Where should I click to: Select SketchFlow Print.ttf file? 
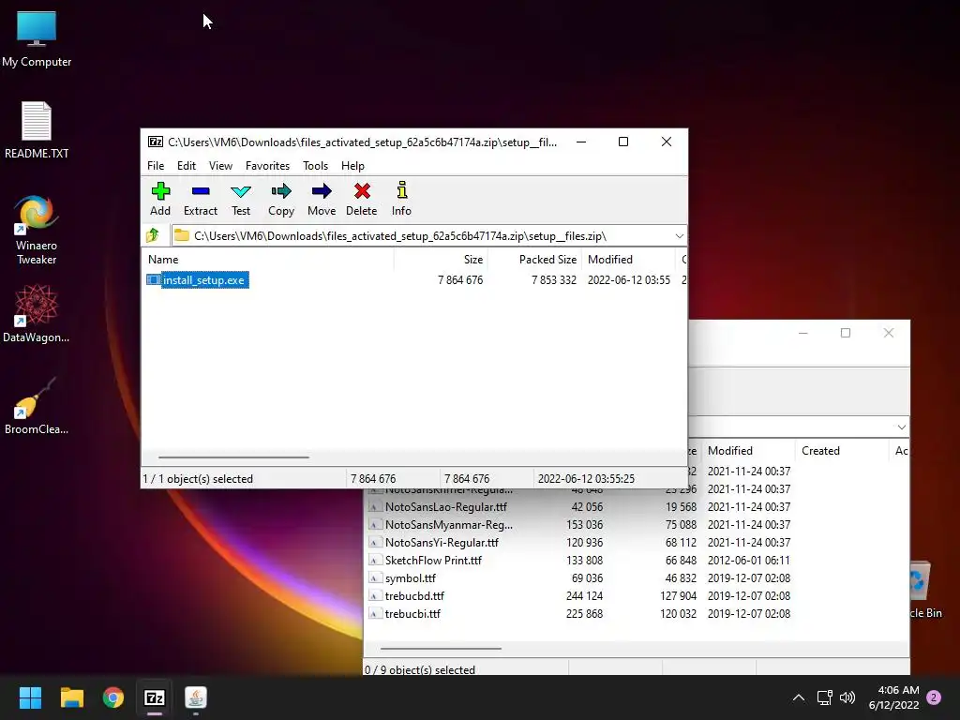[433, 561]
